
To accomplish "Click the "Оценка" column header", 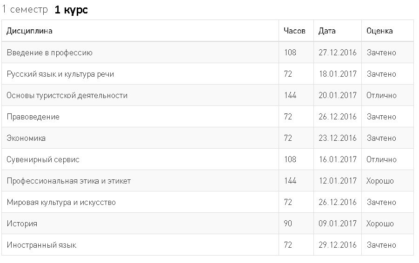I will click(379, 31).
